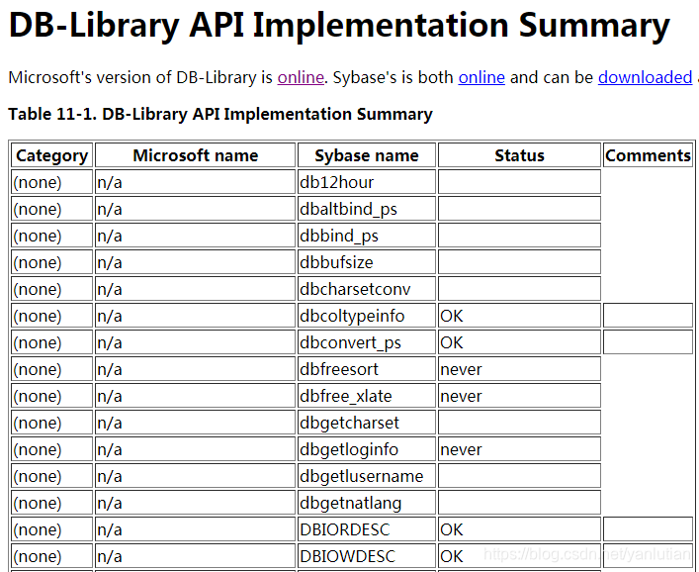699x572 pixels.
Task: Select the "dbaltbind_ps" cell
Action: [x=367, y=209]
